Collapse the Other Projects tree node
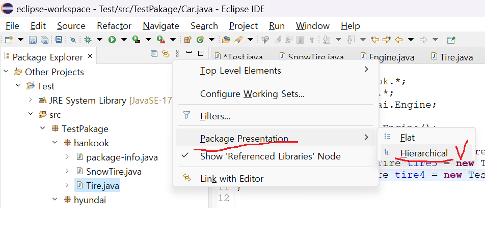This screenshot has width=485, height=228. pyautogui.click(x=6, y=72)
